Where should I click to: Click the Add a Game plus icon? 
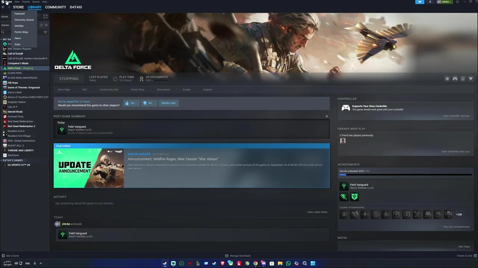(3, 256)
